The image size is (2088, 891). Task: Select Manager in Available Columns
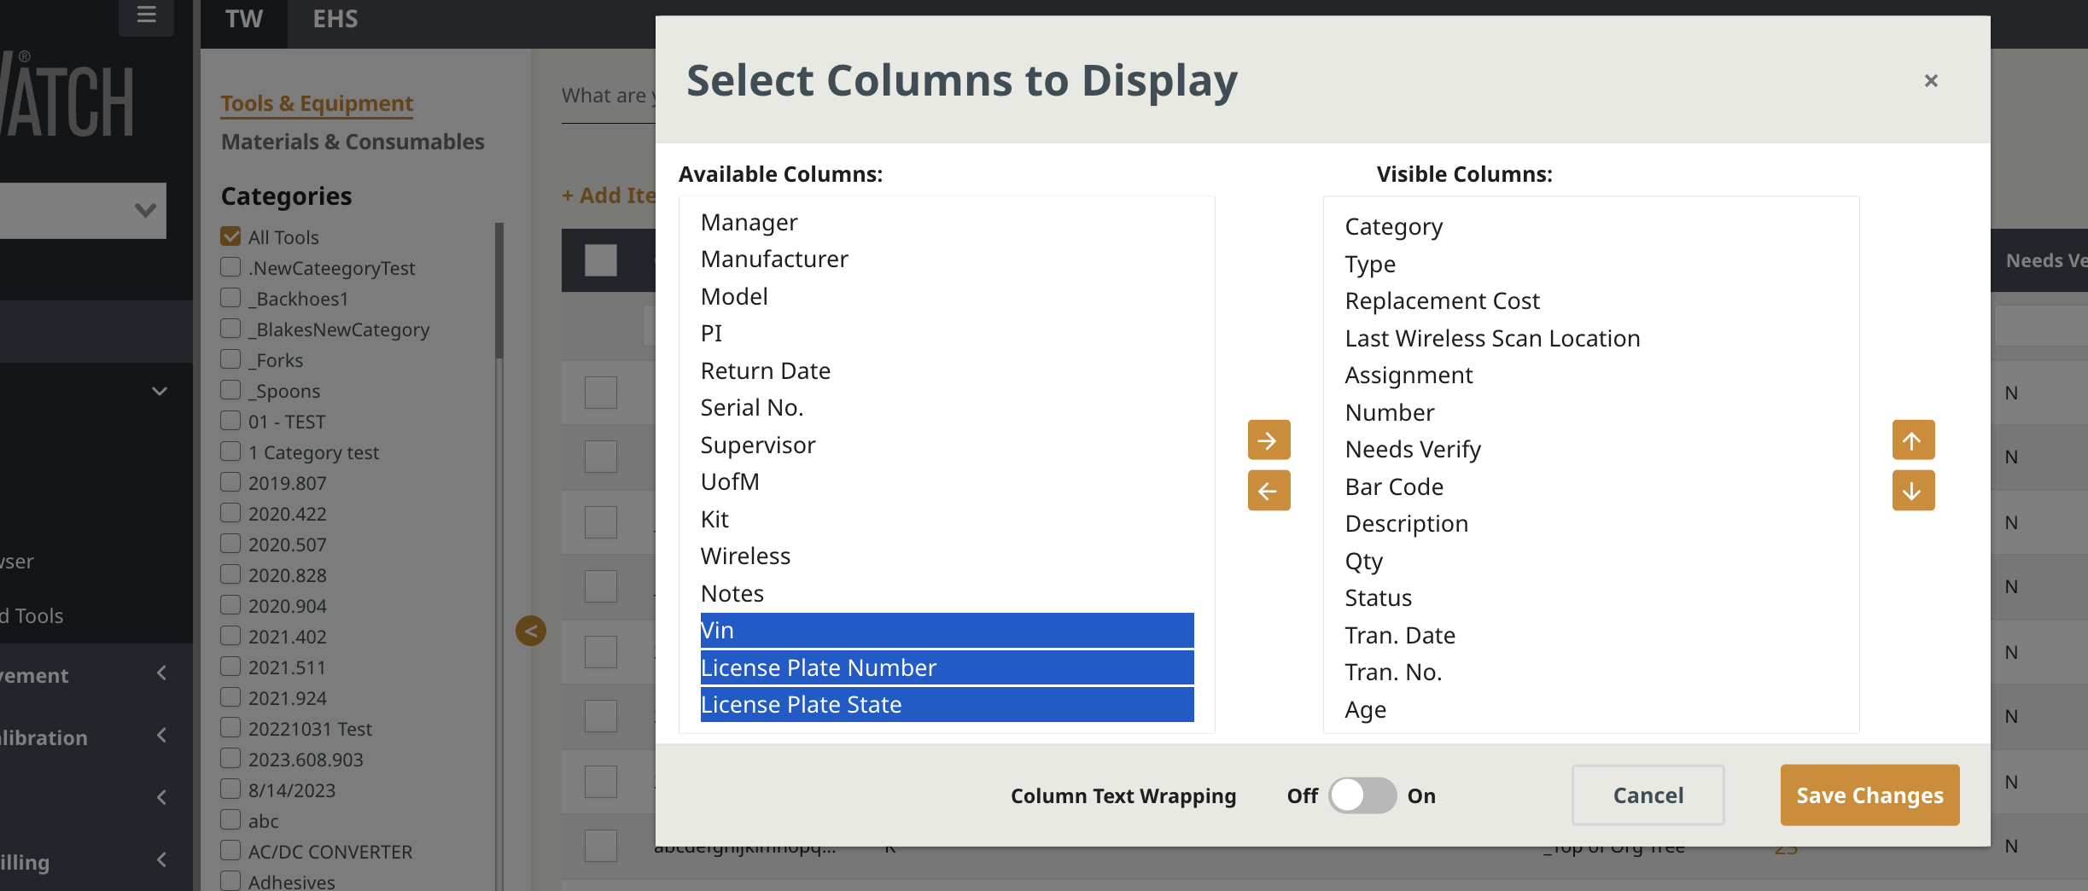(947, 223)
